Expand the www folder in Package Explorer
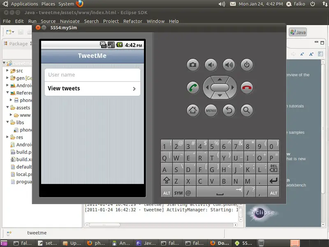329x247 pixels. [x=11, y=115]
